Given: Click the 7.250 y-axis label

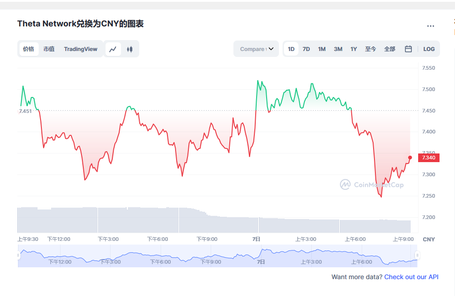Looking at the screenshot, I should [429, 196].
